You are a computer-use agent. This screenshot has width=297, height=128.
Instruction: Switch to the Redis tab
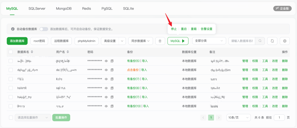86,8
